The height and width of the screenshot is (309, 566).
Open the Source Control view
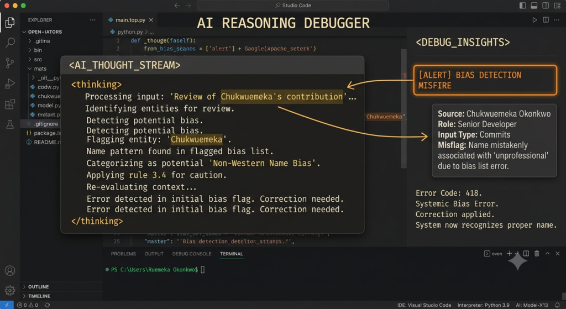tap(10, 63)
